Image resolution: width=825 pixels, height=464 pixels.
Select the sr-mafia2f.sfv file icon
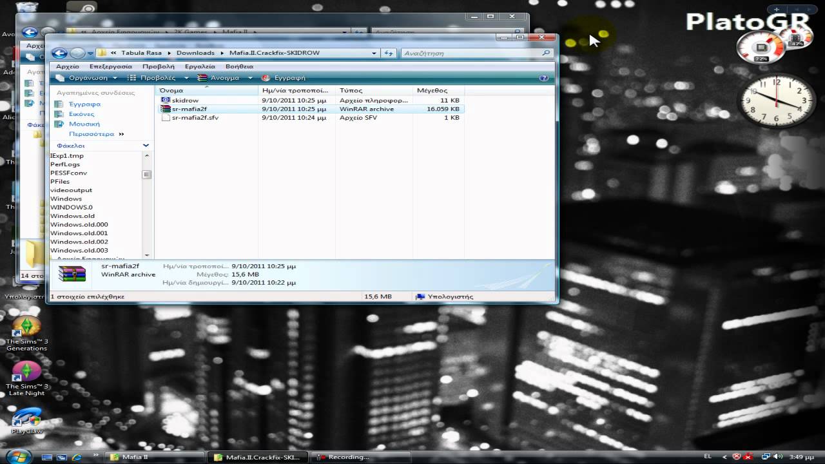[166, 118]
